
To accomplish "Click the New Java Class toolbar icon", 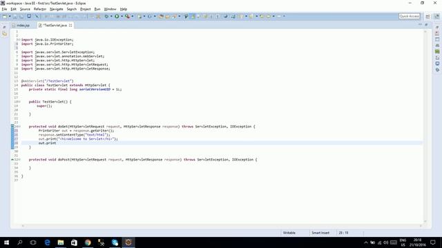I will coord(150,17).
